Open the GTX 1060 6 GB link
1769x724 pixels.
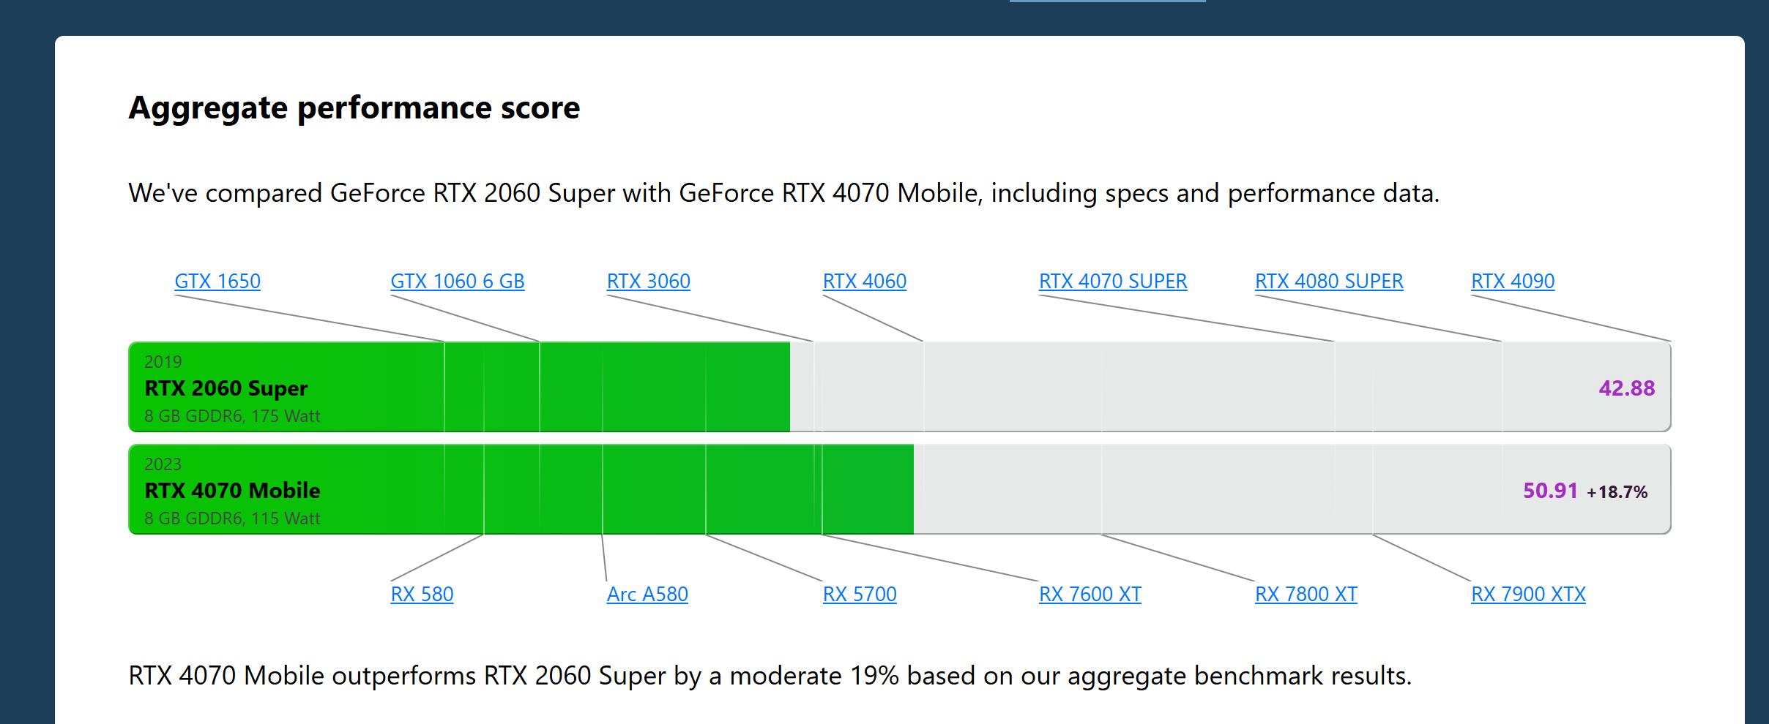[458, 282]
